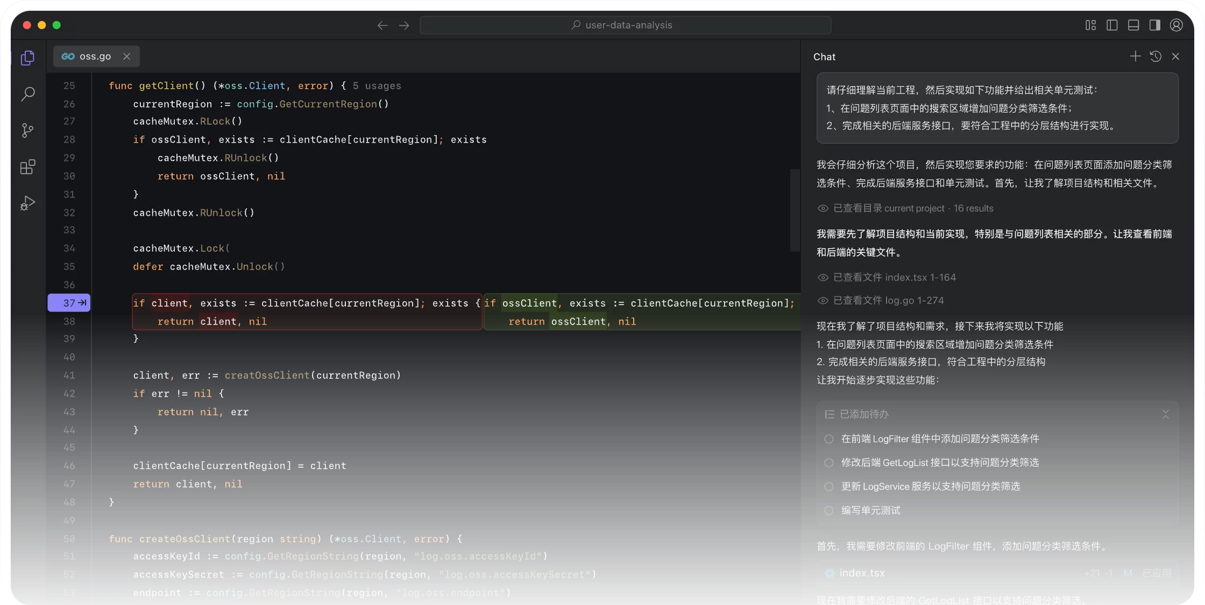Image resolution: width=1205 pixels, height=605 pixels.
Task: Toggle the right secondary sidebar
Action: point(1155,25)
